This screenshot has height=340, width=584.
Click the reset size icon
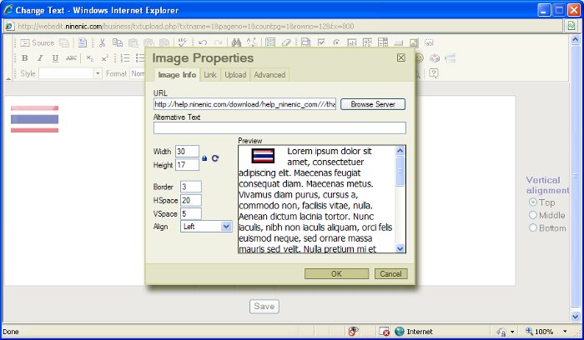214,157
